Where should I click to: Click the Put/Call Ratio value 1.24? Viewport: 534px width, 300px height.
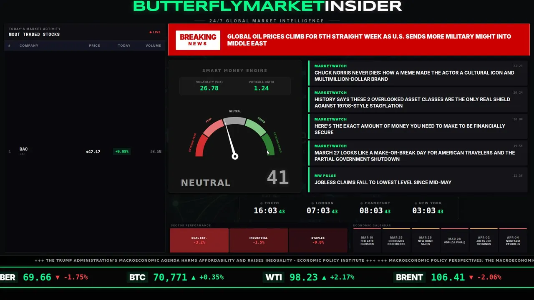[261, 88]
